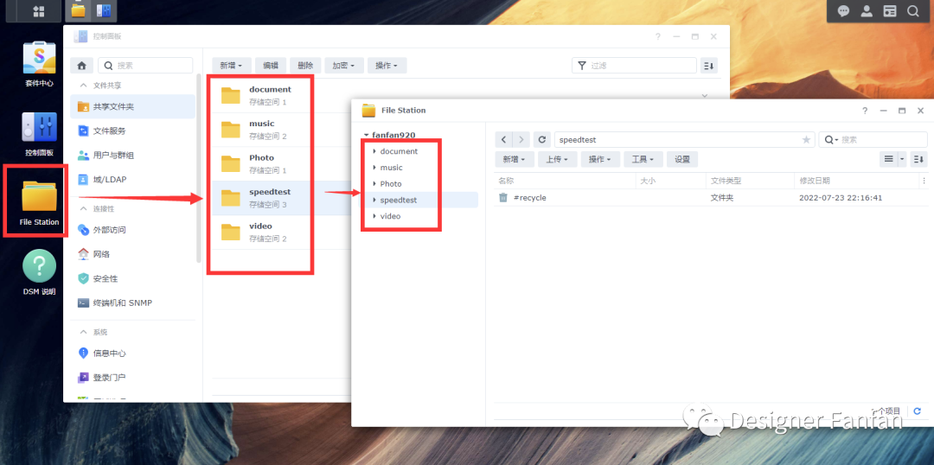Click the 过滤 filter field in Control Panel
Image resolution: width=934 pixels, height=465 pixels.
634,66
